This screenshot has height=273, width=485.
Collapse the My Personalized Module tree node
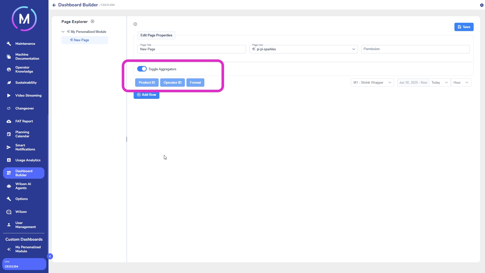(x=63, y=32)
